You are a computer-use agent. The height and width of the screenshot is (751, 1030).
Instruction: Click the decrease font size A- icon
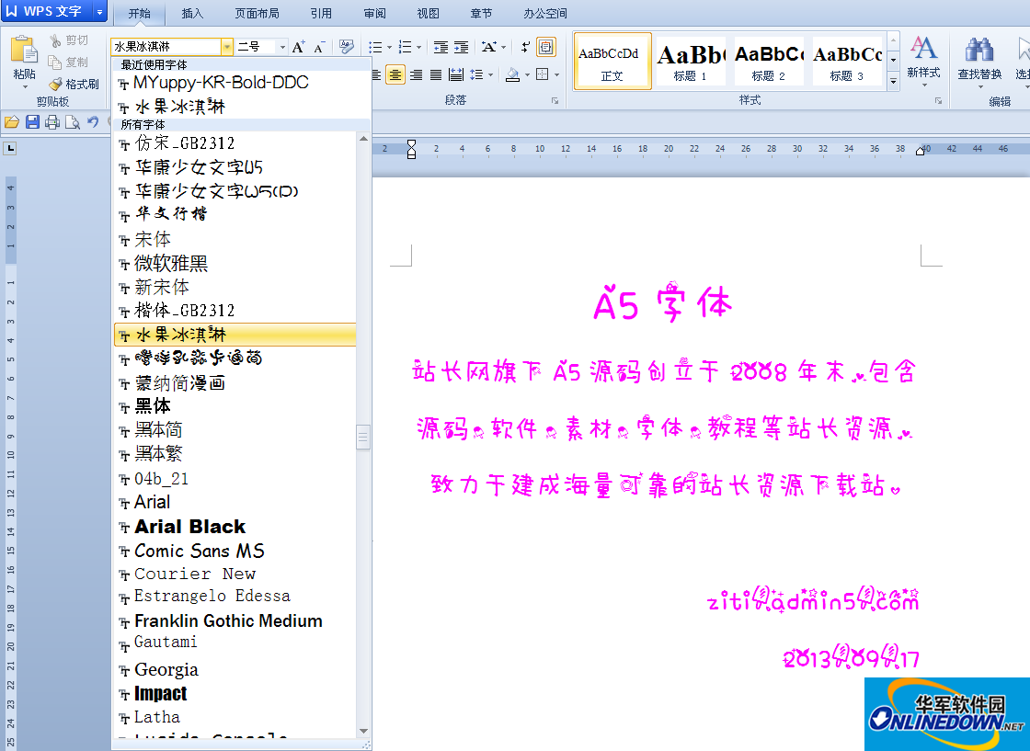click(x=319, y=47)
